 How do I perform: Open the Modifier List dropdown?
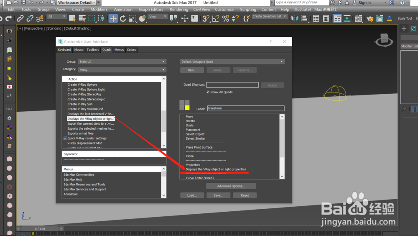pos(409,46)
